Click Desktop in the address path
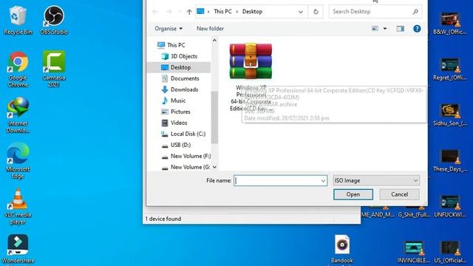 click(252, 12)
